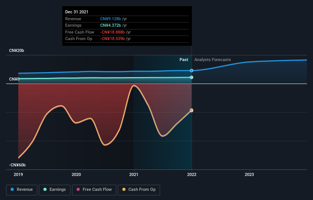The image size is (313, 200).
Task: Click the Cash From Op tooltip row label
Action: tap(79, 39)
